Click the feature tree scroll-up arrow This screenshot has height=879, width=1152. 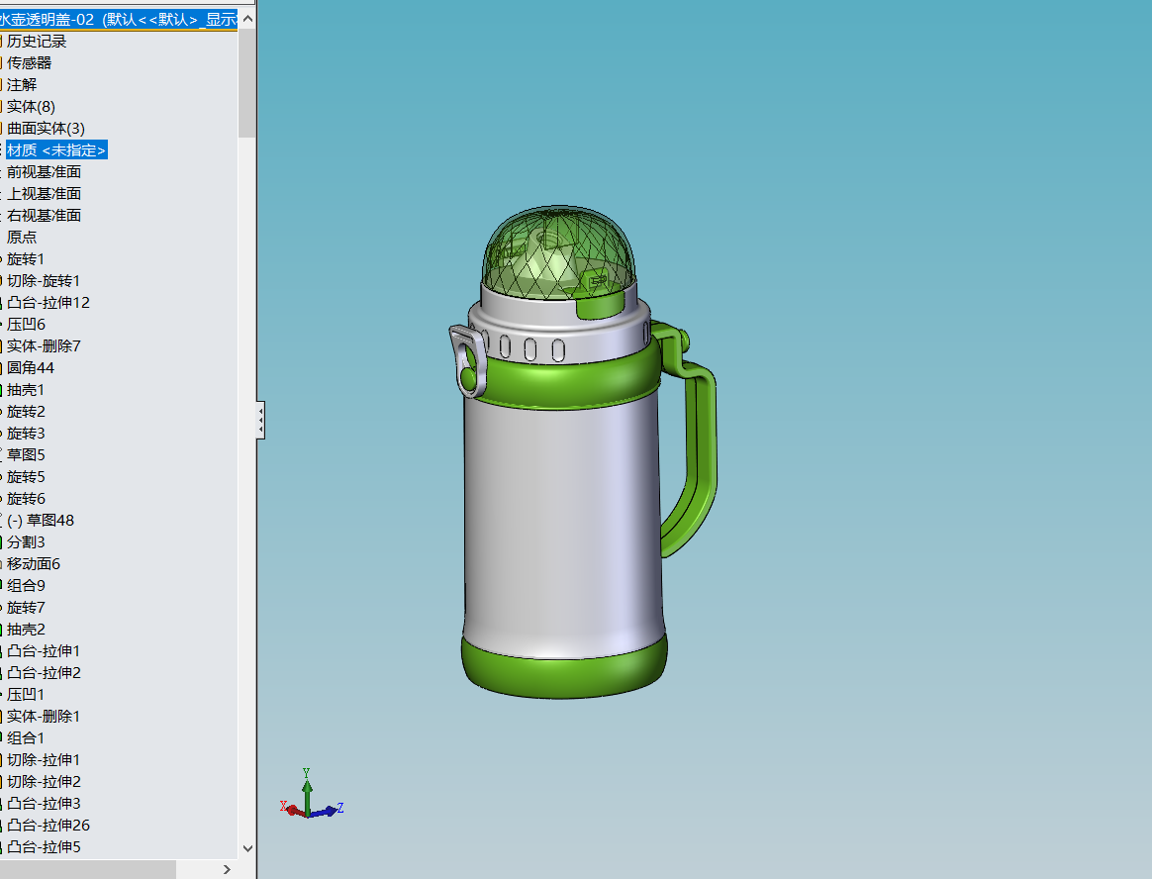(247, 19)
